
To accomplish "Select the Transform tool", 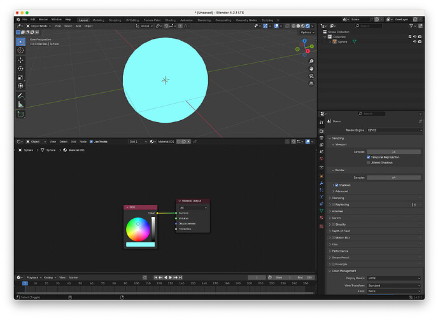I will (x=20, y=86).
